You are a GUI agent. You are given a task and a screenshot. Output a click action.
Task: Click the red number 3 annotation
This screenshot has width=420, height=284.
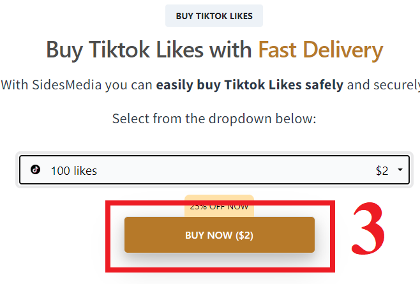click(x=368, y=228)
